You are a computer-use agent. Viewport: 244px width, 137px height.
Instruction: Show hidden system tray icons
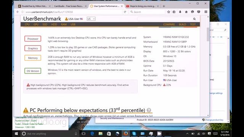[x=187, y=134]
